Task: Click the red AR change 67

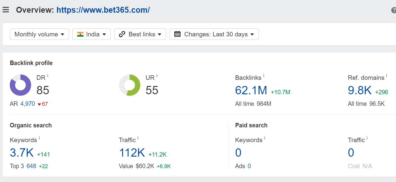Action: [43, 104]
